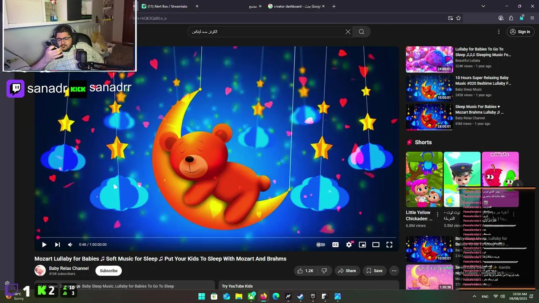This screenshot has width=539, height=303.
Task: Share this video
Action: pos(347,271)
